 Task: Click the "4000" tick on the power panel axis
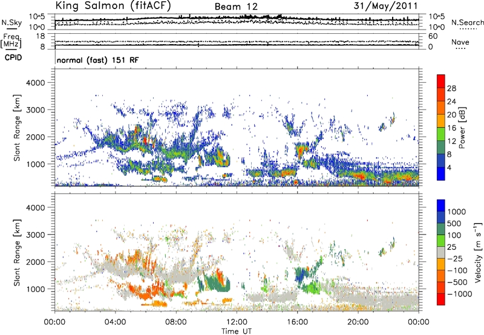tap(36, 83)
